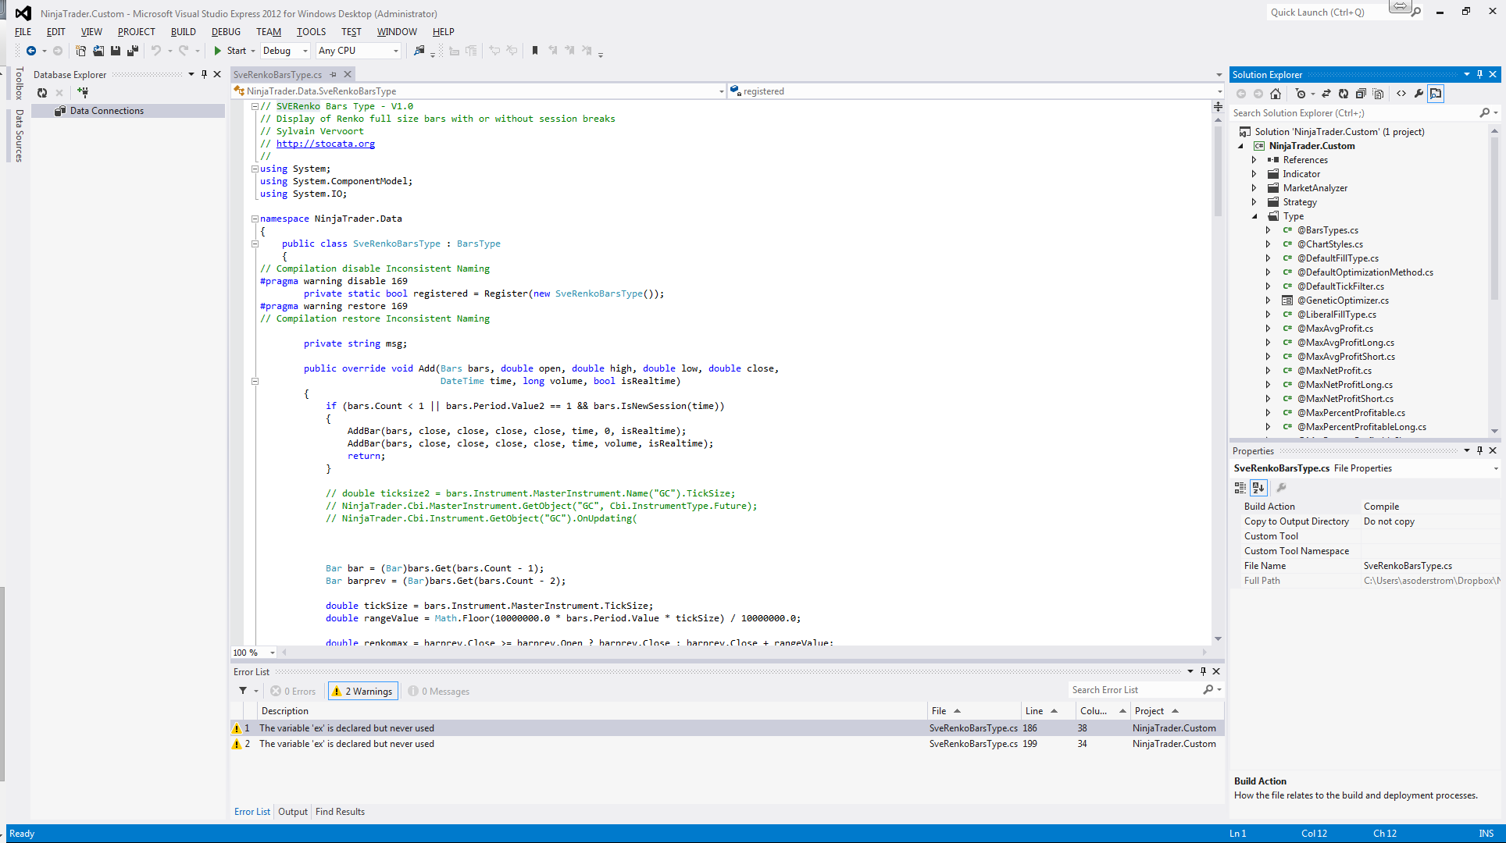The height and width of the screenshot is (843, 1506).
Task: Toggle Categorized view in Properties
Action: click(1240, 488)
